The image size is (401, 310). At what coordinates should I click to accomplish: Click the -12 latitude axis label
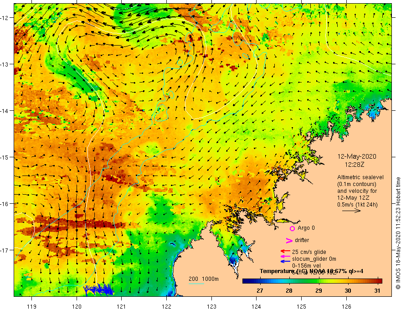click(x=5, y=18)
